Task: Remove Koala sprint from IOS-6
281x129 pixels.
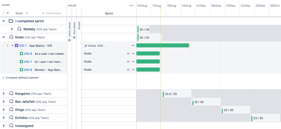Action: [x=128, y=53]
